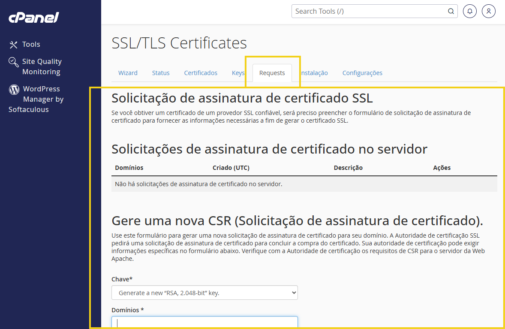Select the Requests tab
This screenshot has width=505, height=329.
(272, 73)
